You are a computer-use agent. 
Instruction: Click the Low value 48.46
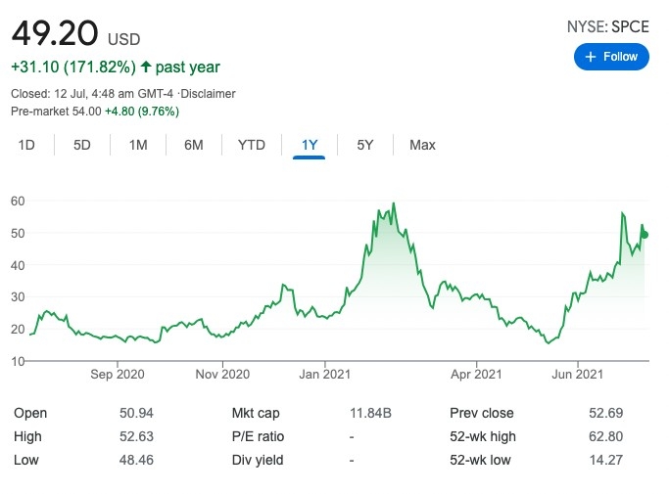click(x=136, y=460)
